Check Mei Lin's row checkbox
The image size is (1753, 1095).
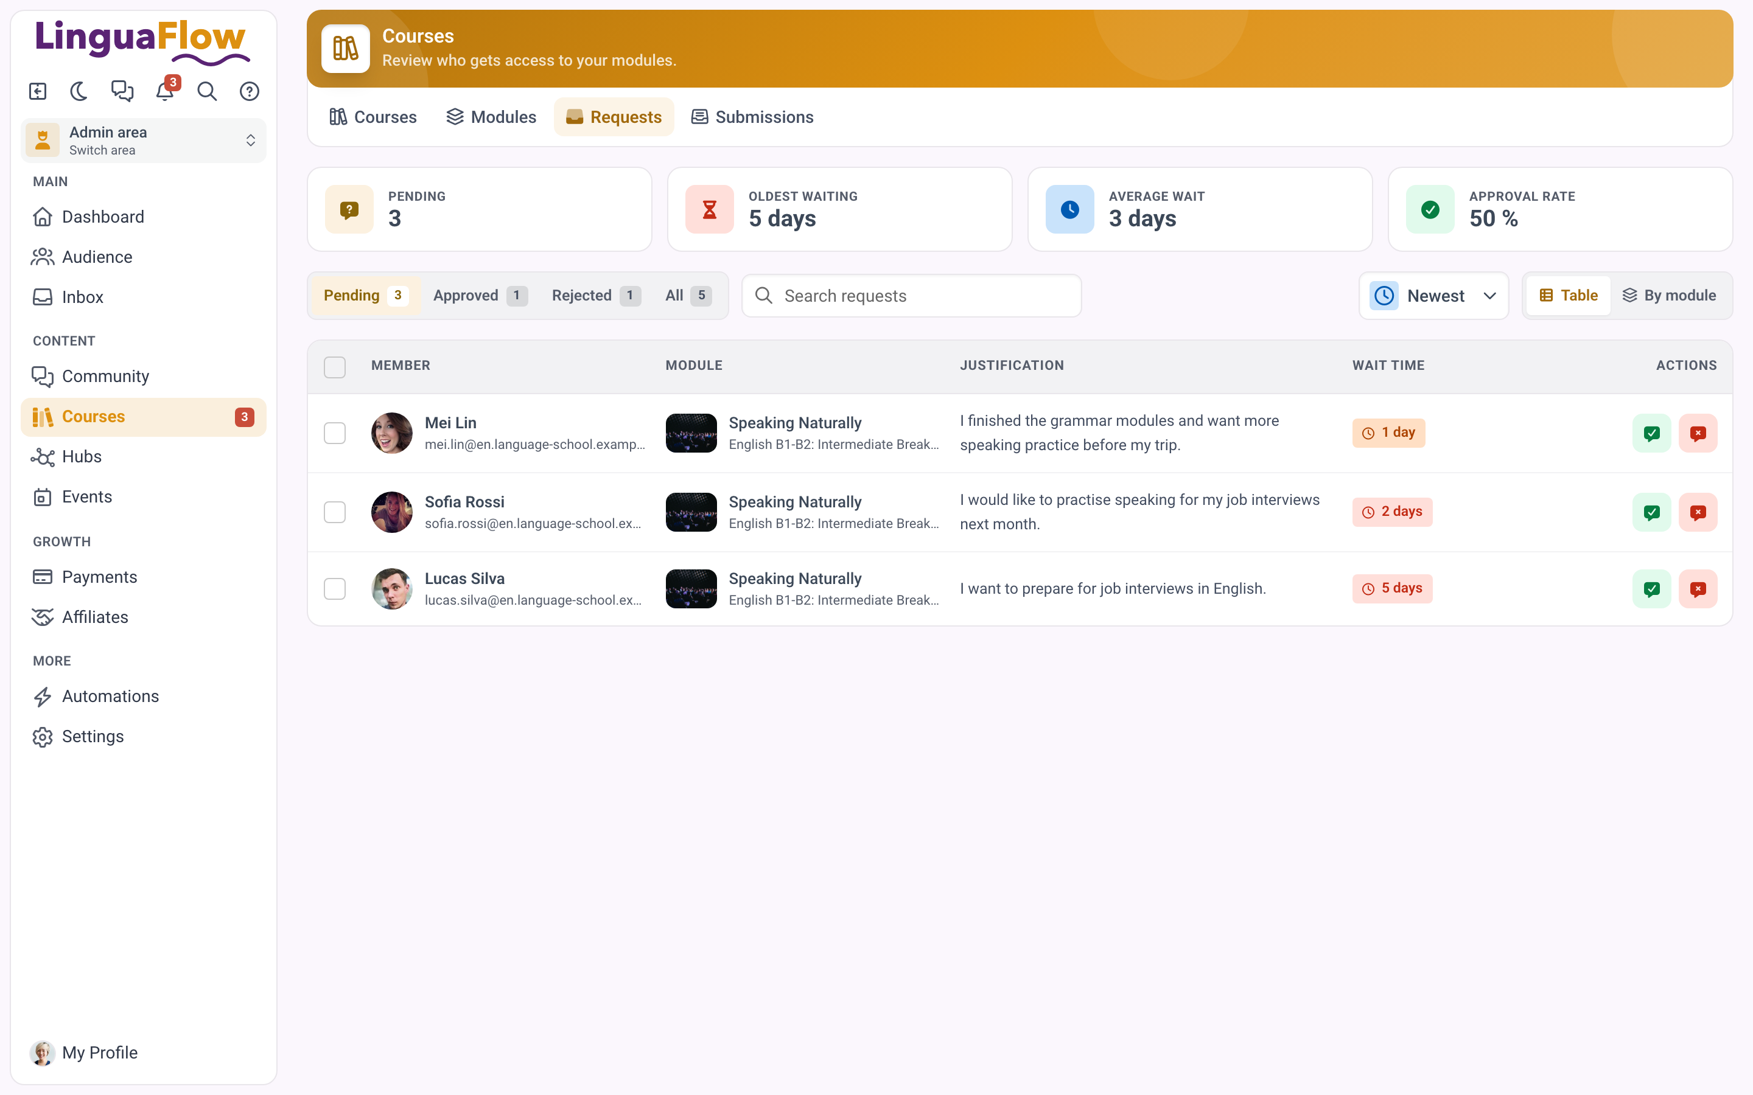(335, 433)
